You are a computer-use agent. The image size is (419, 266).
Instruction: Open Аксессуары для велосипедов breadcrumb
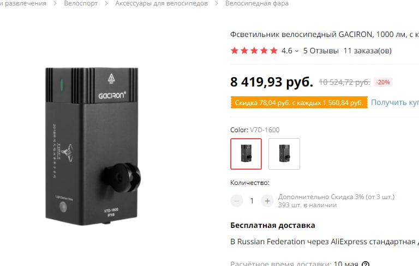pyautogui.click(x=161, y=3)
